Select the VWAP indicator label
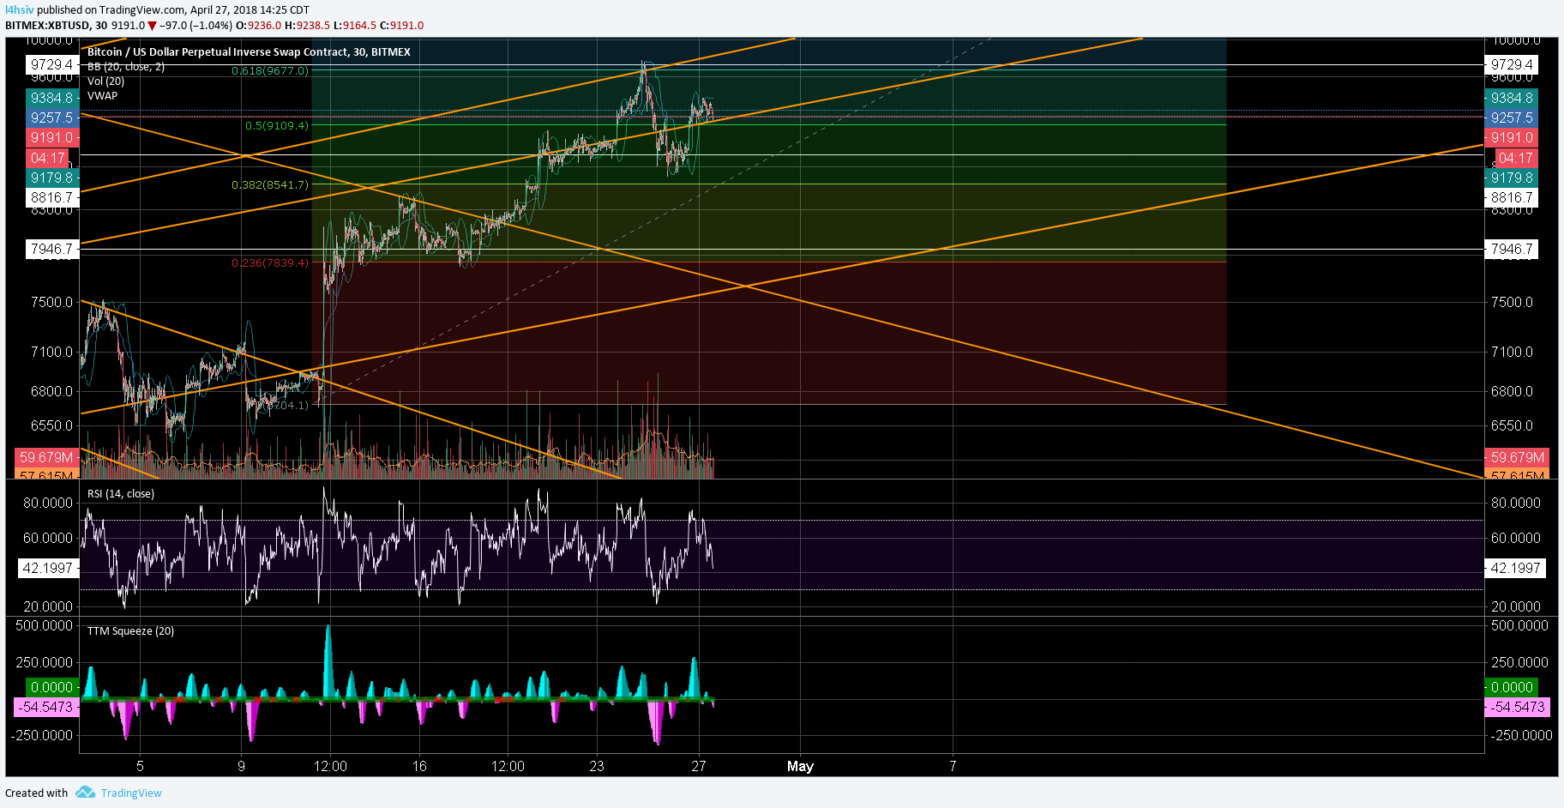1564x808 pixels. [102, 96]
